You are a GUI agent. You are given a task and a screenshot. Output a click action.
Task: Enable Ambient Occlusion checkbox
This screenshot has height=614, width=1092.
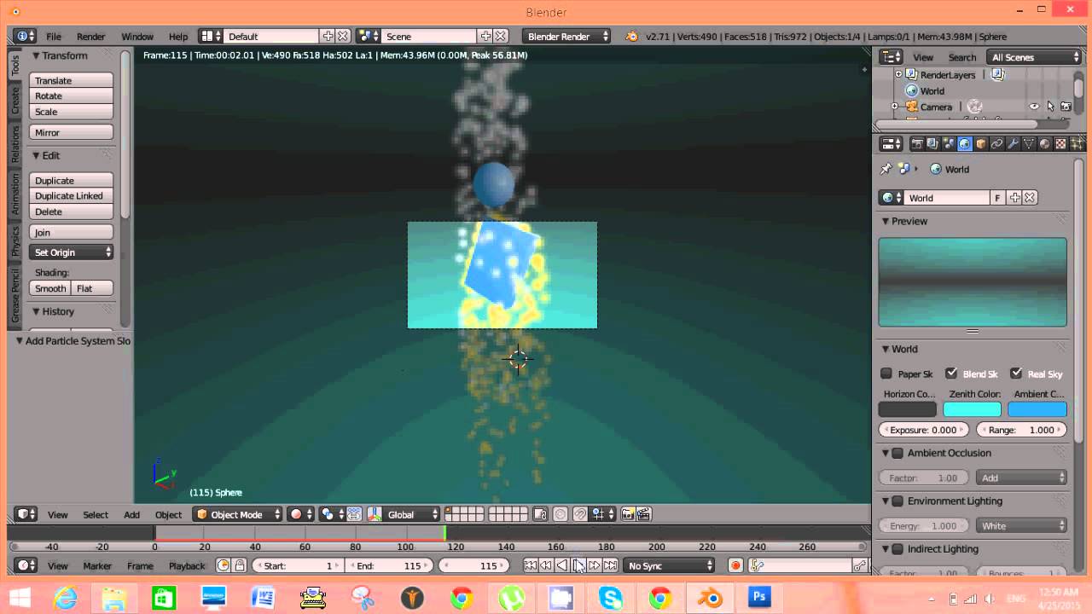pyautogui.click(x=897, y=453)
